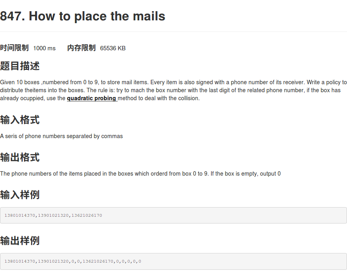Click the text 'A seris of phone numbers'
The height and width of the screenshot is (279, 347).
pyautogui.click(x=33, y=136)
